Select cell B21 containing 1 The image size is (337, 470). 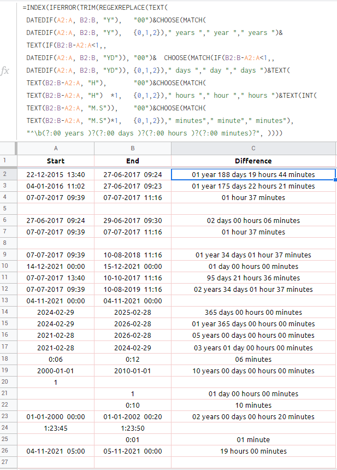133,394
